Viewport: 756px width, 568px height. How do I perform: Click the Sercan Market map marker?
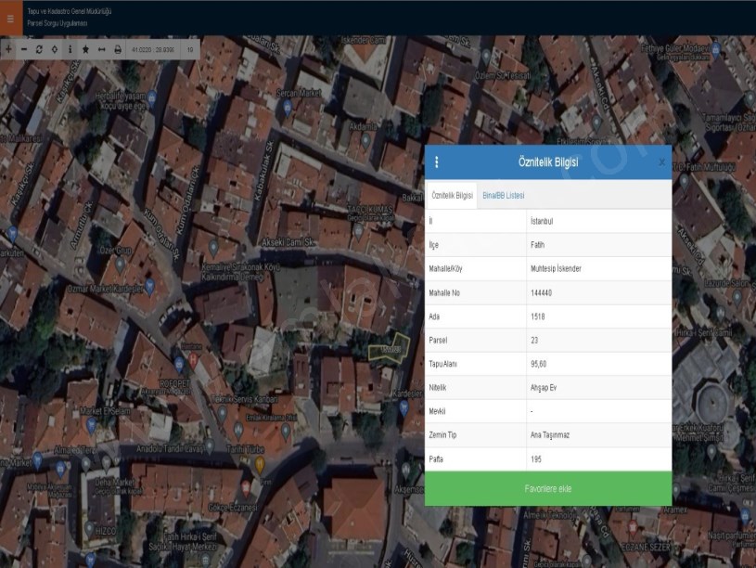[x=287, y=108]
